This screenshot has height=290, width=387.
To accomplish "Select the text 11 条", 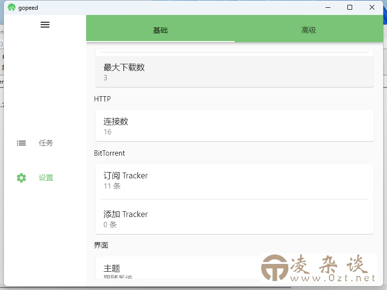I will 112,186.
